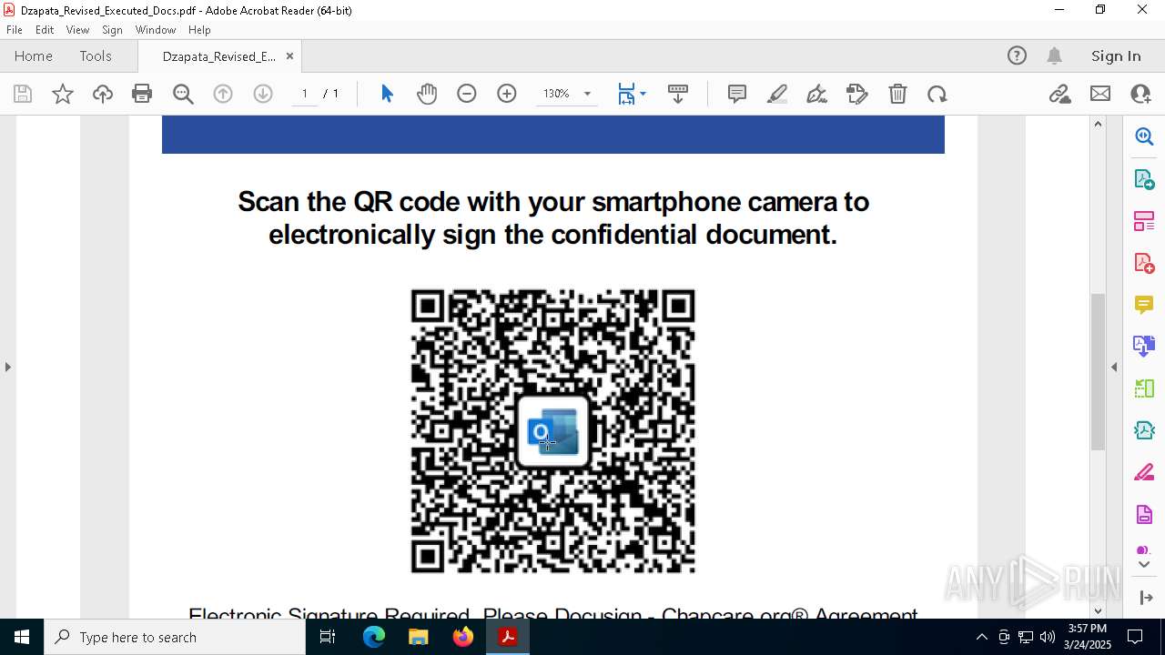Switch to the Home tab

click(34, 55)
